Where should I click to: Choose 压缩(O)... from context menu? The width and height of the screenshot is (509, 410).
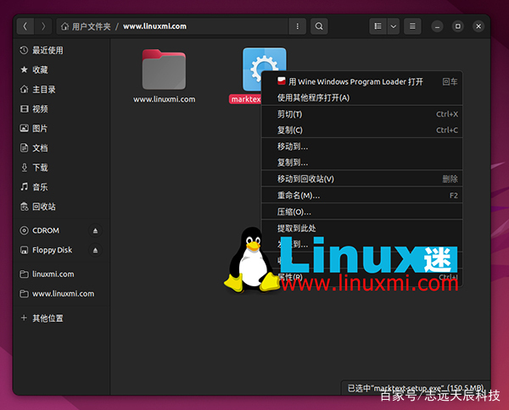click(361, 212)
